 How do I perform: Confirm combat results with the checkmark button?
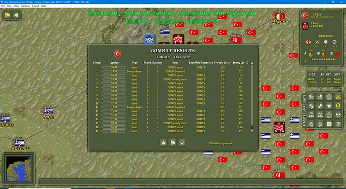coord(182,143)
